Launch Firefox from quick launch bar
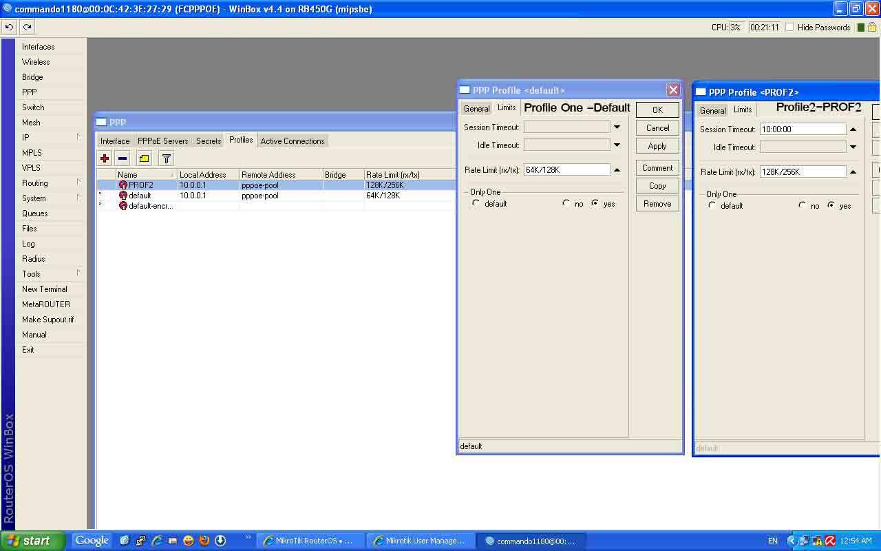This screenshot has width=881, height=551. (x=204, y=541)
